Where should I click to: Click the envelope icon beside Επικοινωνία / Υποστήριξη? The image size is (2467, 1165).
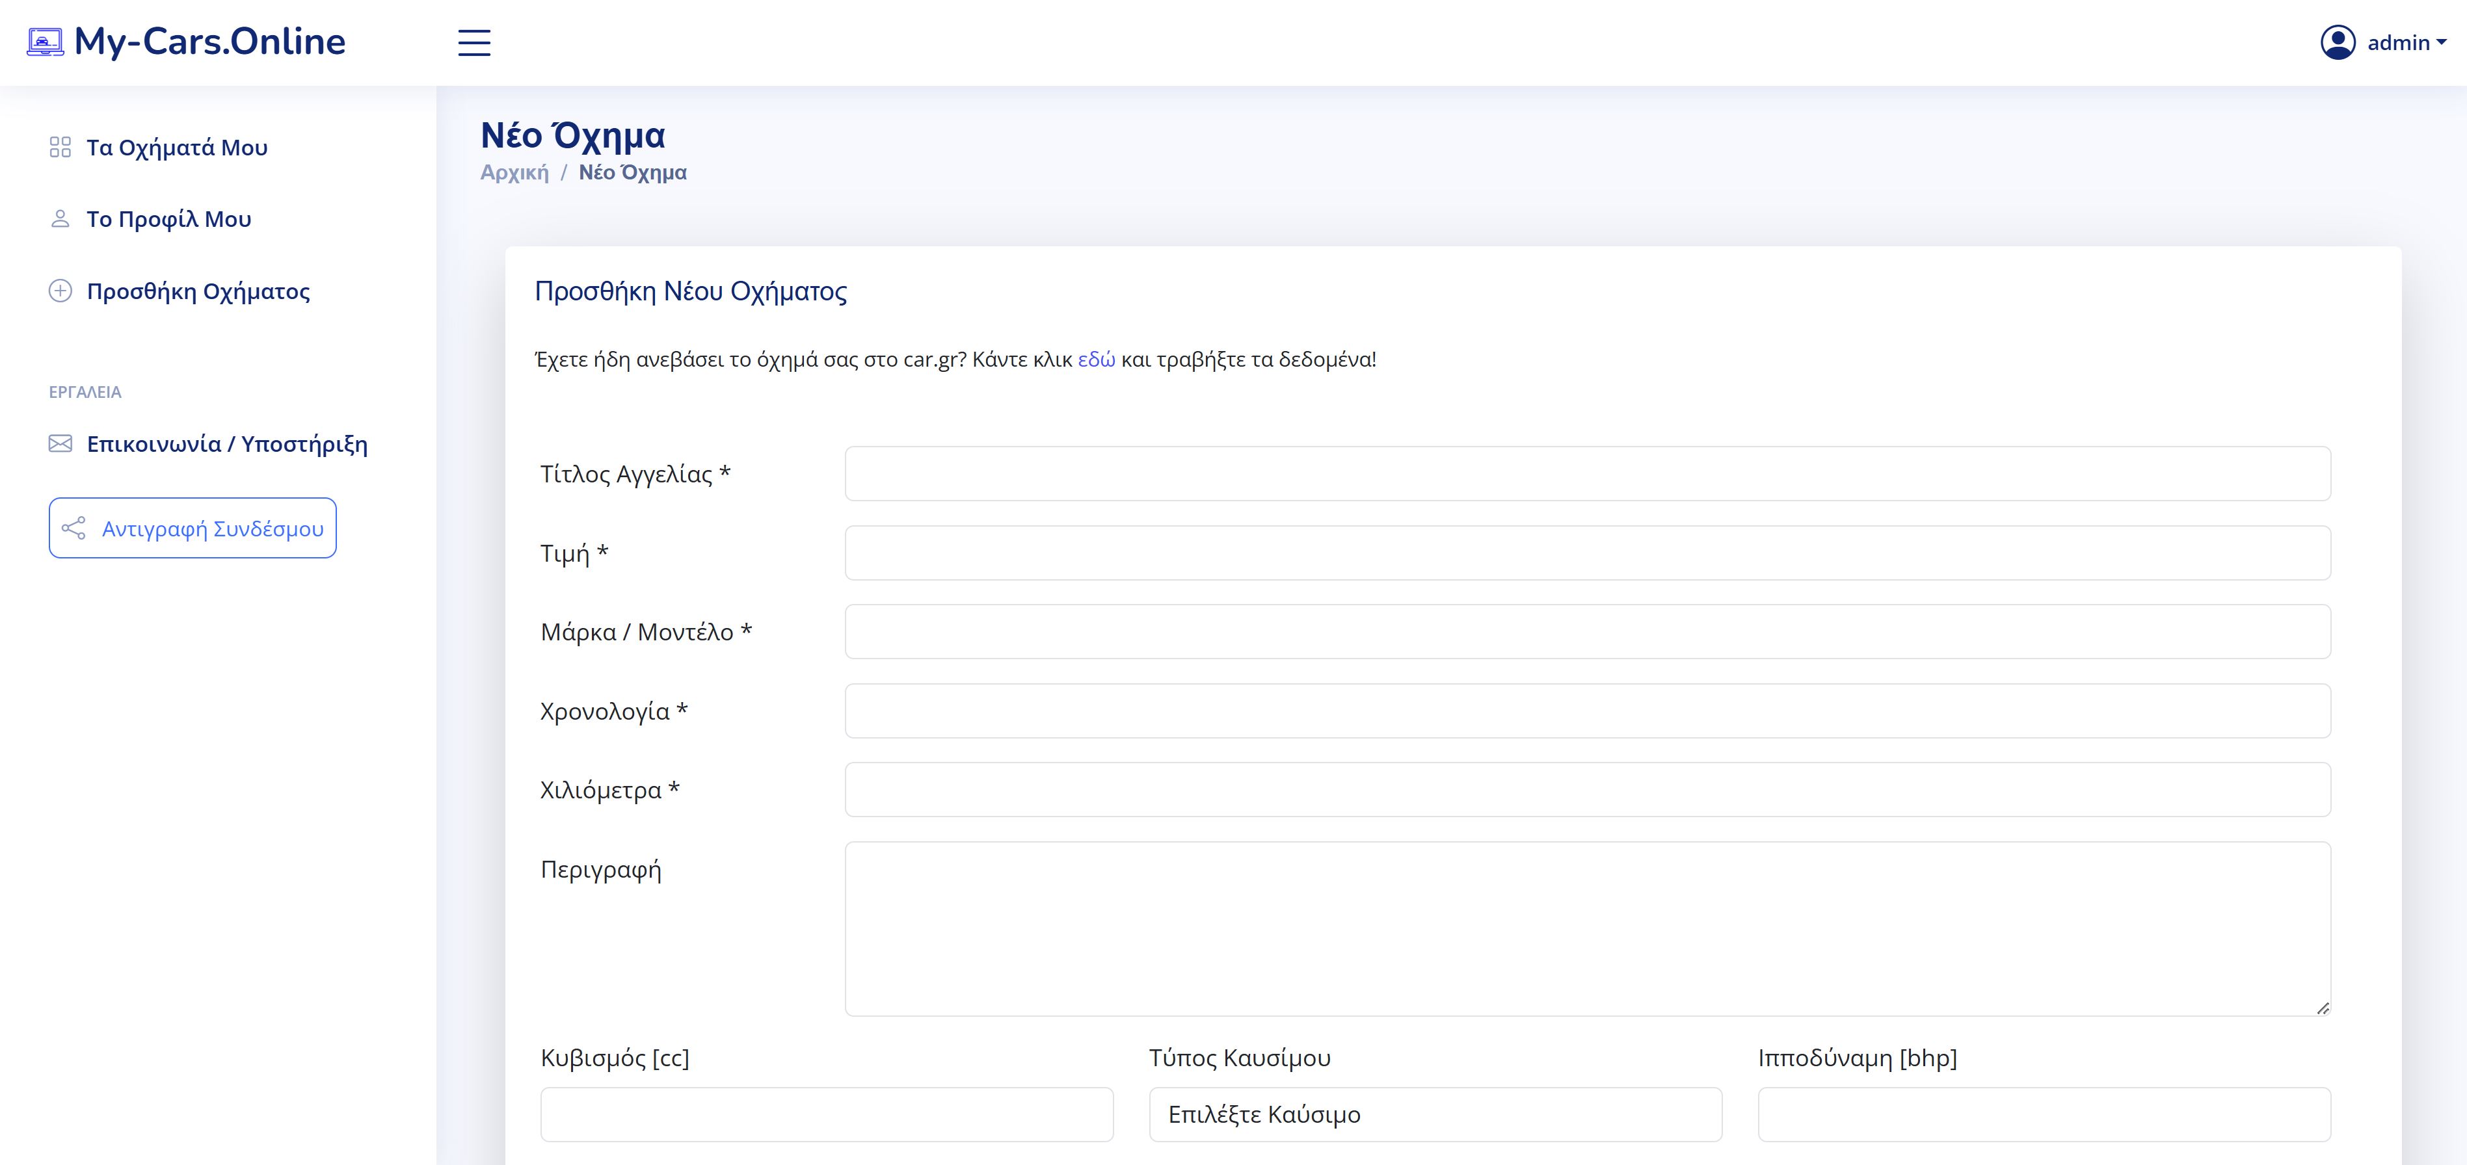60,444
